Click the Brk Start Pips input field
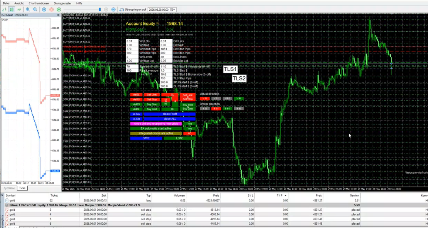 coord(166,49)
